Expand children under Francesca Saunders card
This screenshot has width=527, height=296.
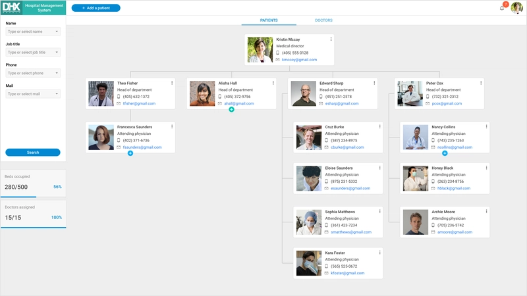tap(130, 153)
